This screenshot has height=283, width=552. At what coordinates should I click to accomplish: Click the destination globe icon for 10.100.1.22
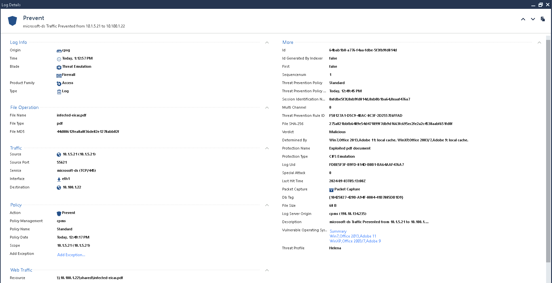coord(59,188)
